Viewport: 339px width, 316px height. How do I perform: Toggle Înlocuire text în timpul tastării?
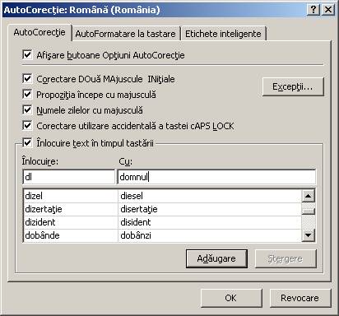[x=27, y=142]
